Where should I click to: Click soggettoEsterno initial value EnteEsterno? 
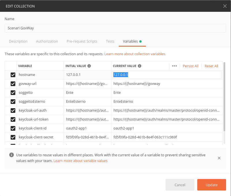76,102
